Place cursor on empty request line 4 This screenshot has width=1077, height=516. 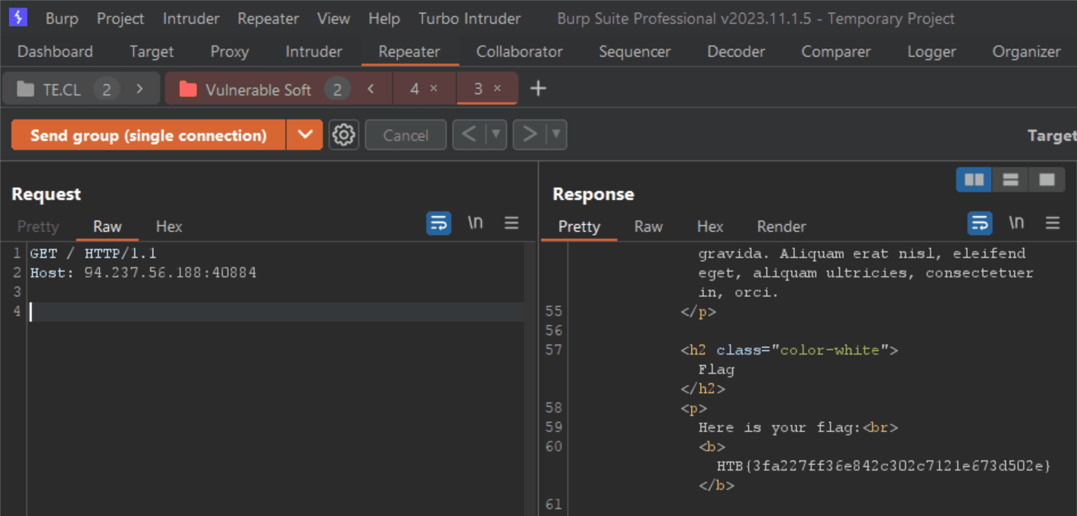(x=276, y=311)
